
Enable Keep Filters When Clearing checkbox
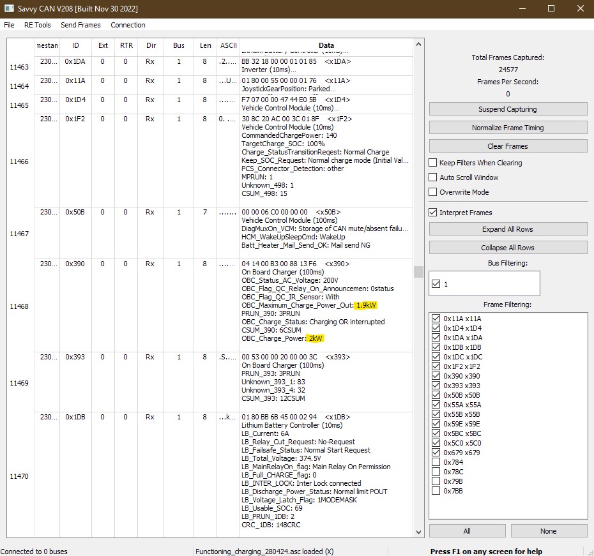434,163
